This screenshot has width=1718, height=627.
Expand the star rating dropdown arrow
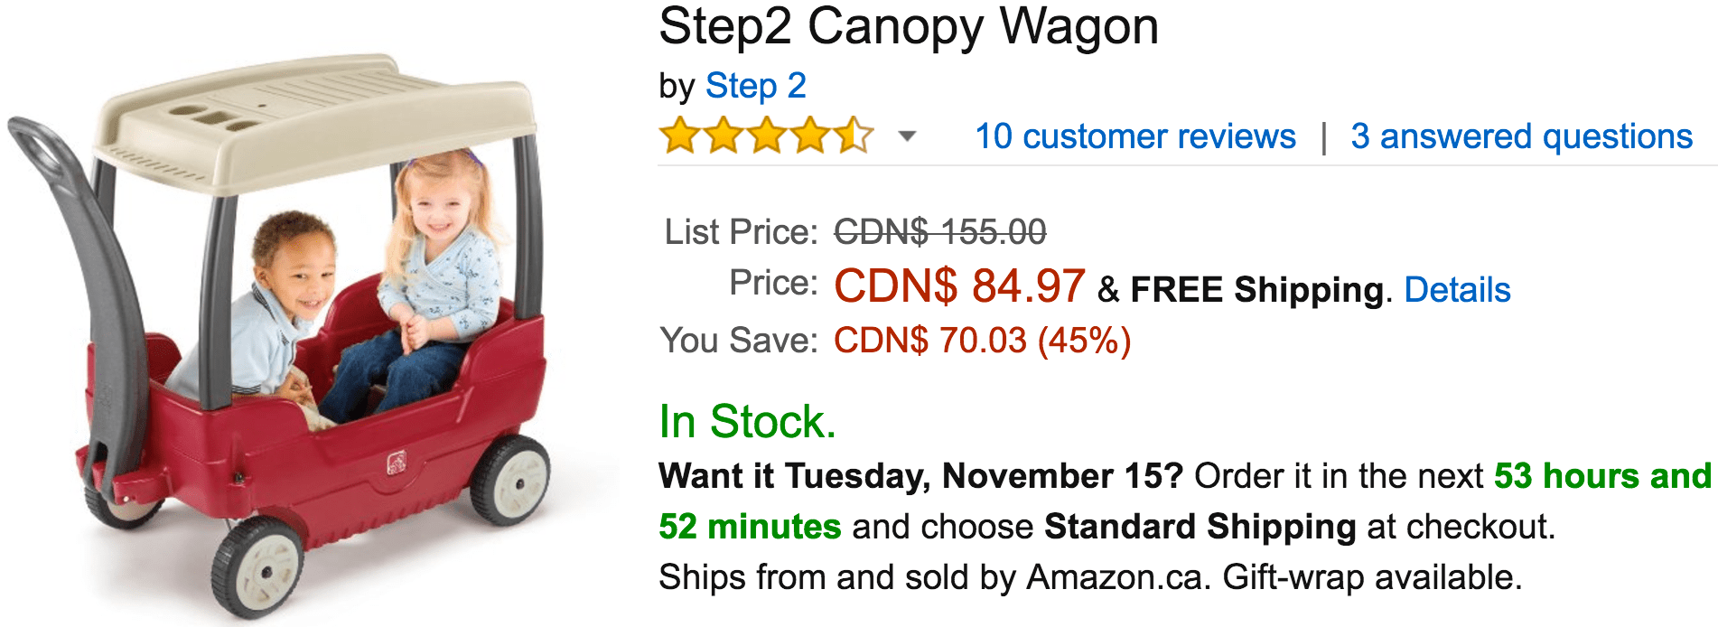coord(907,136)
